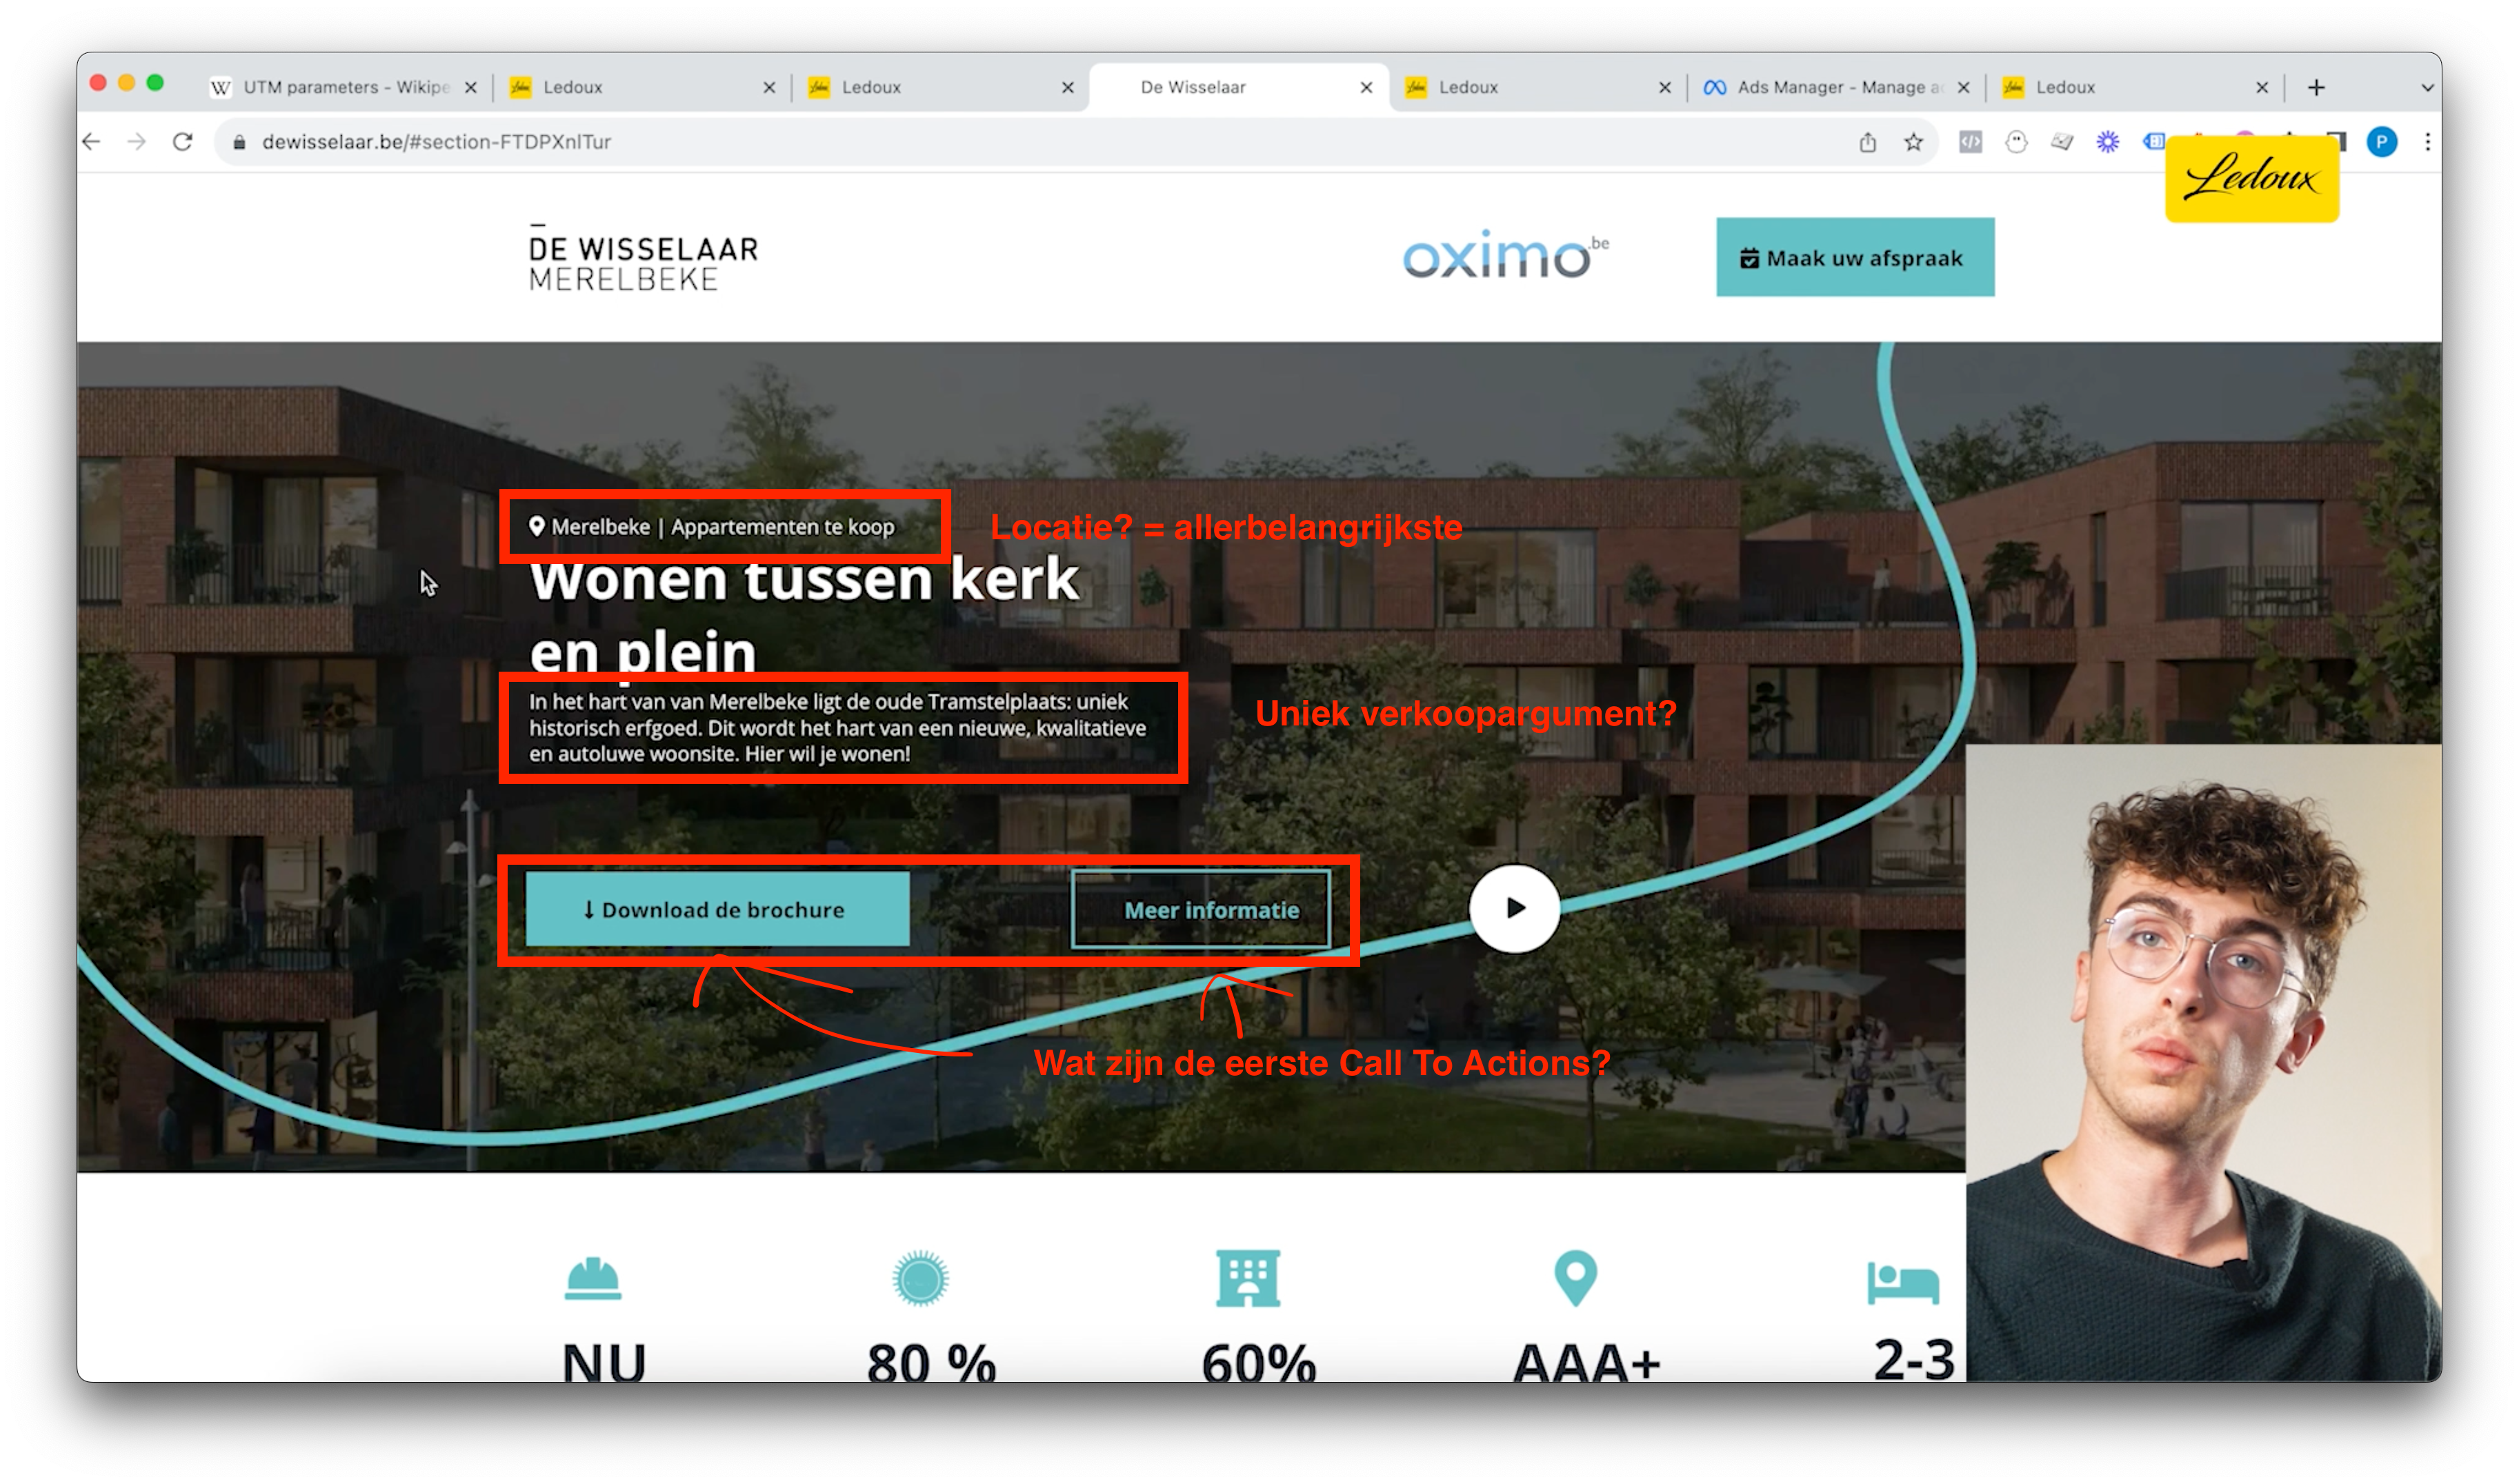
Task: Click the AAA+ statistic text
Action: pos(1586,1363)
